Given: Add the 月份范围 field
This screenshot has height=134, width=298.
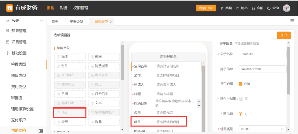Looking at the screenshot, I should point(104,94).
